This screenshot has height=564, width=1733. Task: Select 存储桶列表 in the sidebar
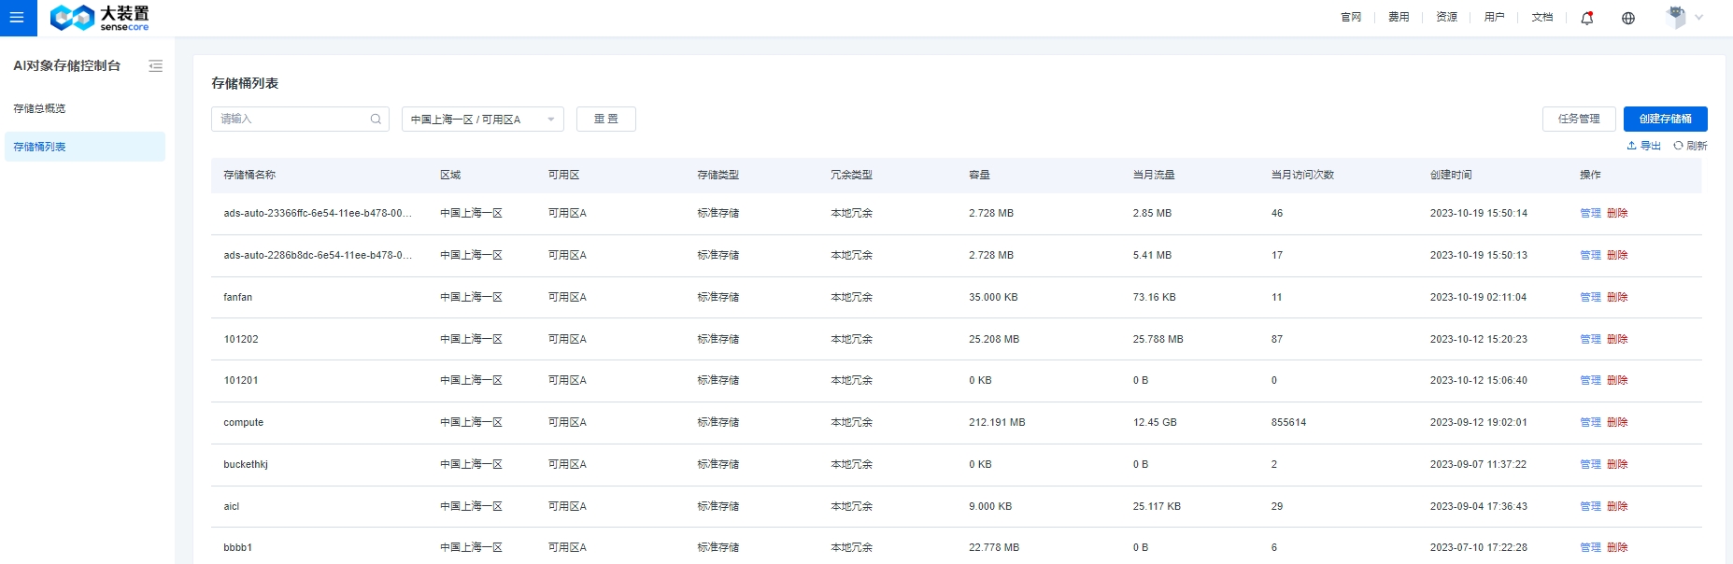tap(39, 147)
